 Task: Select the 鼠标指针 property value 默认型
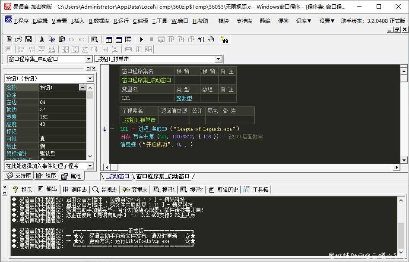pyautogui.click(x=62, y=153)
